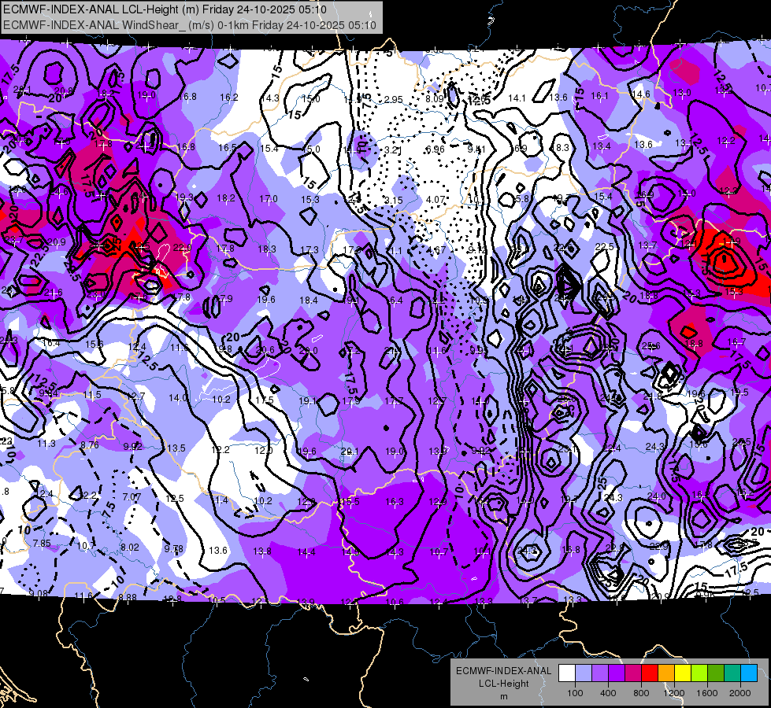The width and height of the screenshot is (771, 708).
Task: Click the WindShear 0-1km title line
Action: (190, 24)
